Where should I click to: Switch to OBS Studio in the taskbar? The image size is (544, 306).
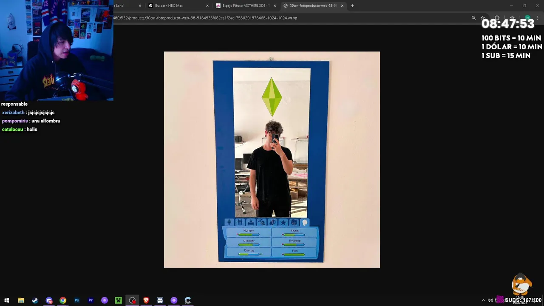[132, 300]
